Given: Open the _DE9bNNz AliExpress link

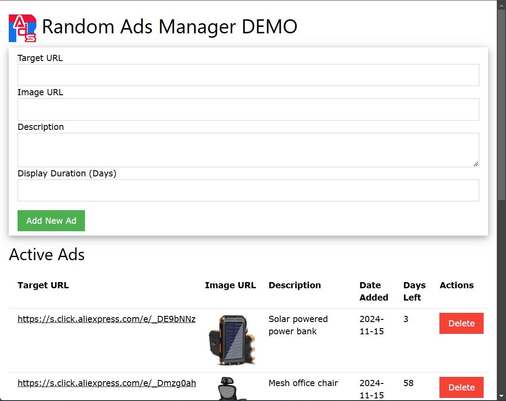Looking at the screenshot, I should point(106,319).
